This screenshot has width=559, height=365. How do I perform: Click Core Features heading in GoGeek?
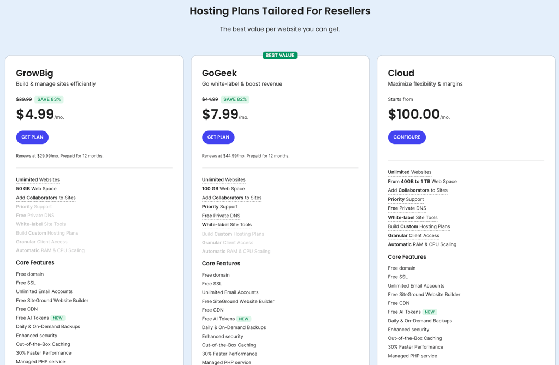click(221, 264)
